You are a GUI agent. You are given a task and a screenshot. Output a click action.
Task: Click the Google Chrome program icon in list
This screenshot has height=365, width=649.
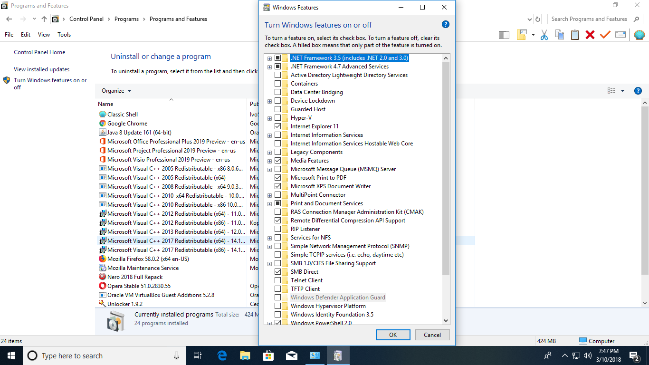[102, 124]
